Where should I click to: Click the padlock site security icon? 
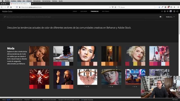coord(20,7)
